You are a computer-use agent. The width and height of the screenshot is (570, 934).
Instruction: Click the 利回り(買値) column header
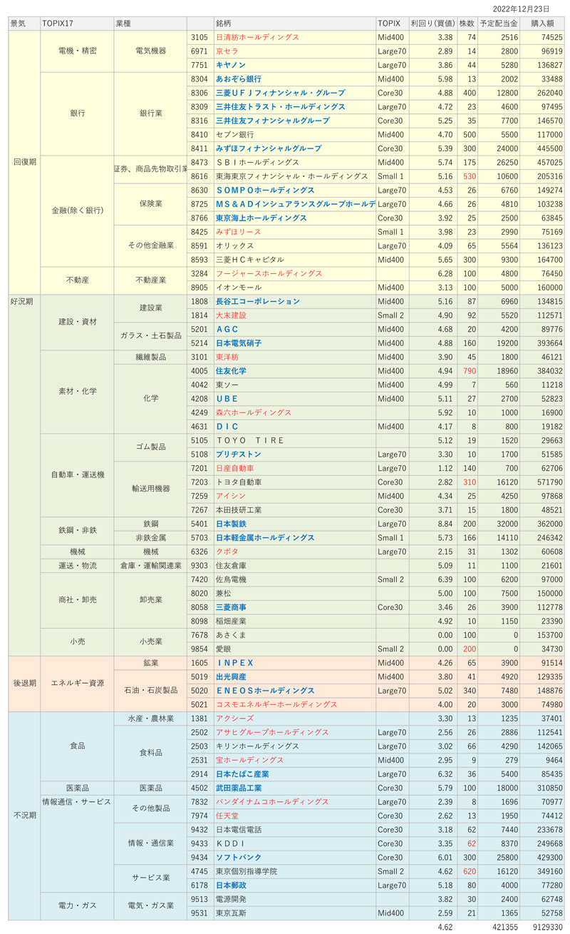pyautogui.click(x=433, y=23)
